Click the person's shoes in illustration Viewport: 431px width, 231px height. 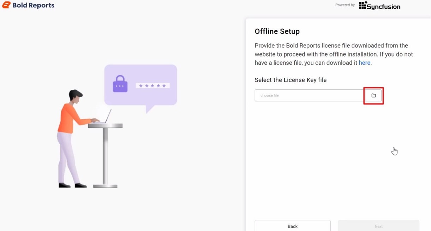click(x=72, y=185)
